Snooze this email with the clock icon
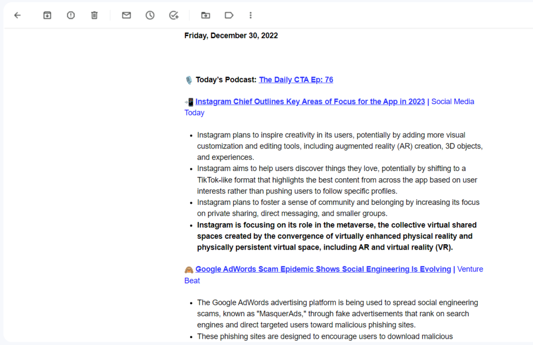The width and height of the screenshot is (533, 345). click(150, 15)
